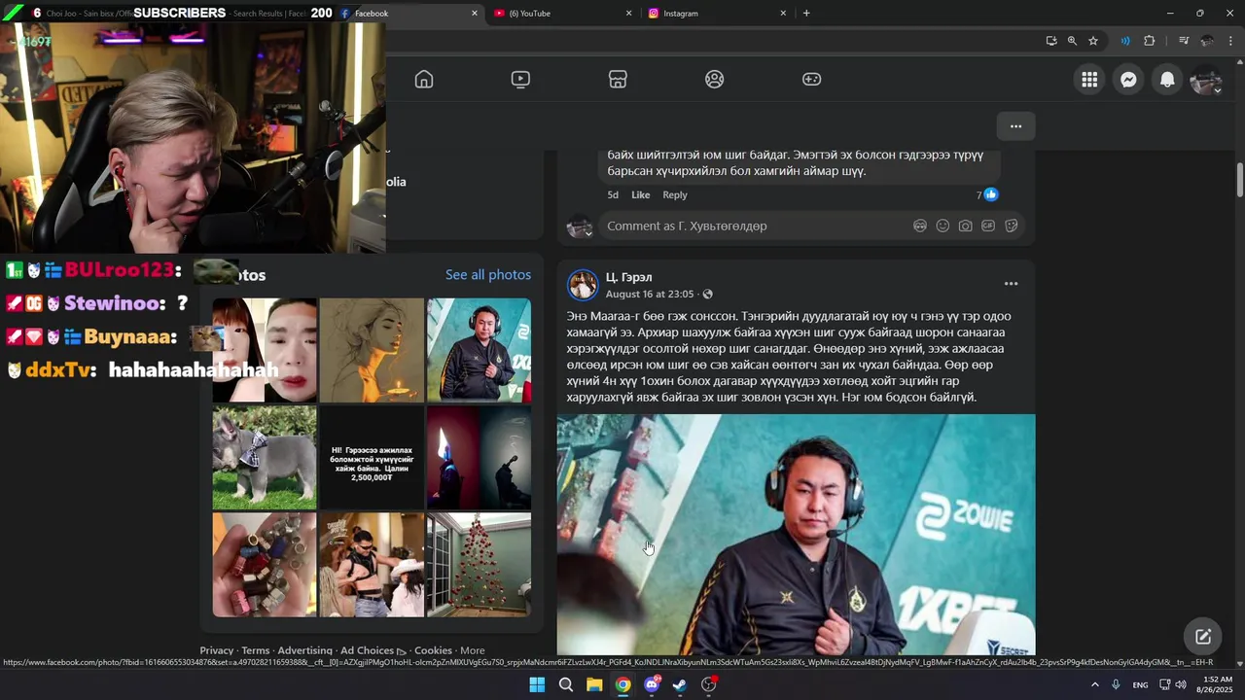Close the Instagram tab
1245x700 pixels.
click(783, 14)
